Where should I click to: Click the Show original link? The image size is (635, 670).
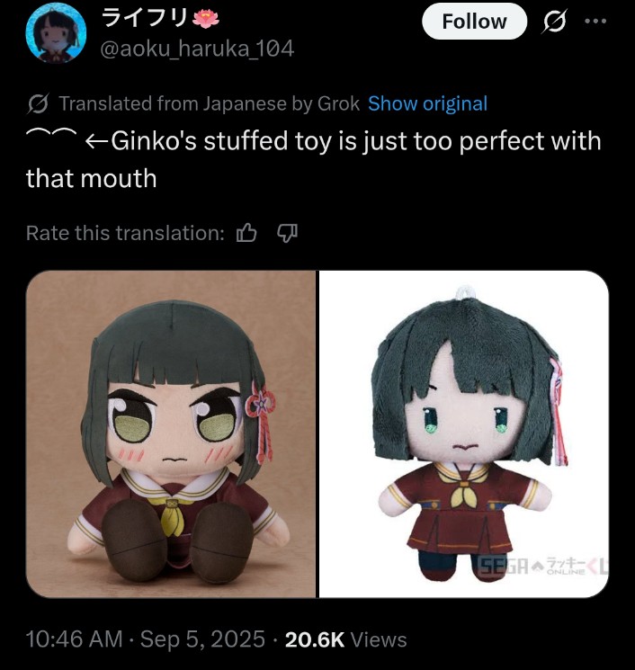tap(428, 103)
